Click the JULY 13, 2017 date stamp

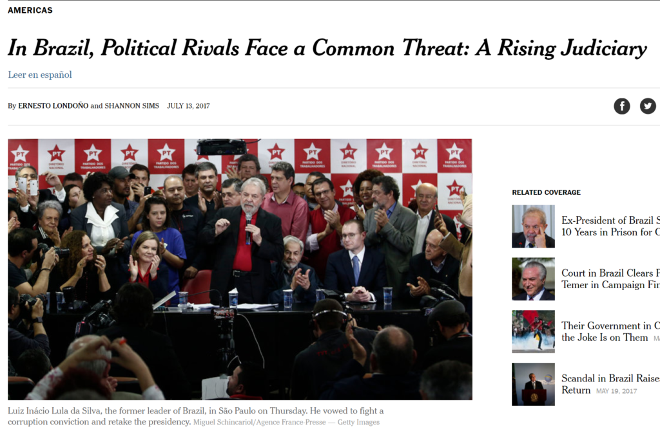pyautogui.click(x=188, y=106)
